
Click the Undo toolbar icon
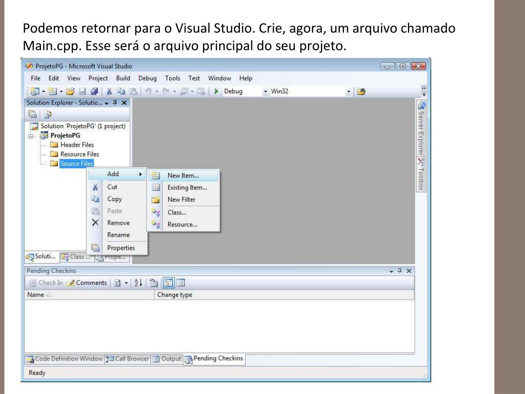point(148,91)
